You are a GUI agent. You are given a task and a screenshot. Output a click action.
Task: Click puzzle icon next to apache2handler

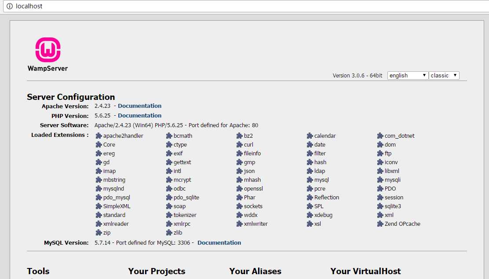[x=99, y=136]
